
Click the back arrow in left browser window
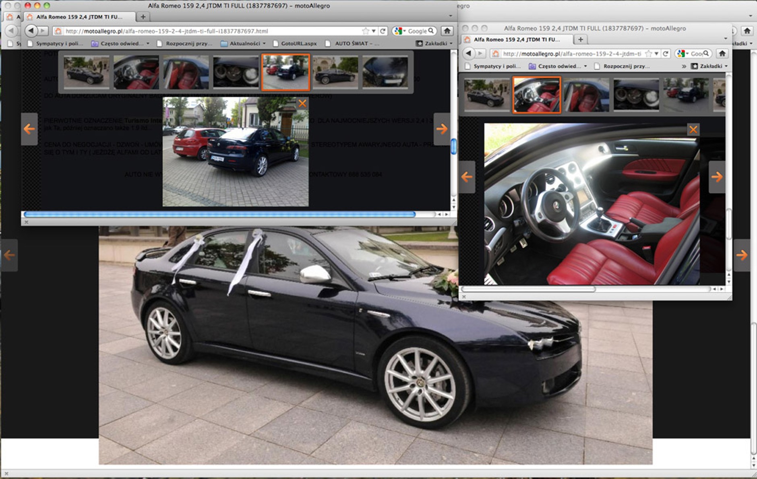coord(31,31)
